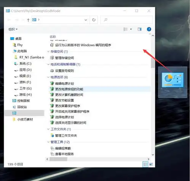Maximize the GodMode window

click(x=137, y=11)
